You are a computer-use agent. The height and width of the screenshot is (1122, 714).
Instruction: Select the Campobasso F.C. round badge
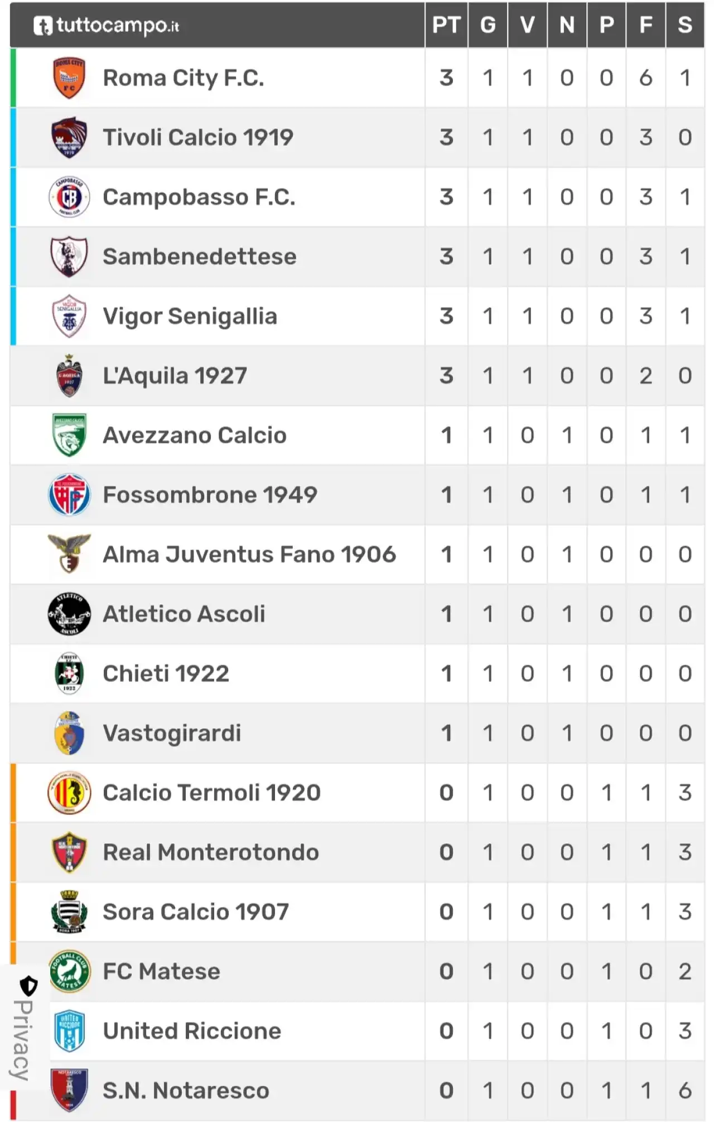coord(69,197)
